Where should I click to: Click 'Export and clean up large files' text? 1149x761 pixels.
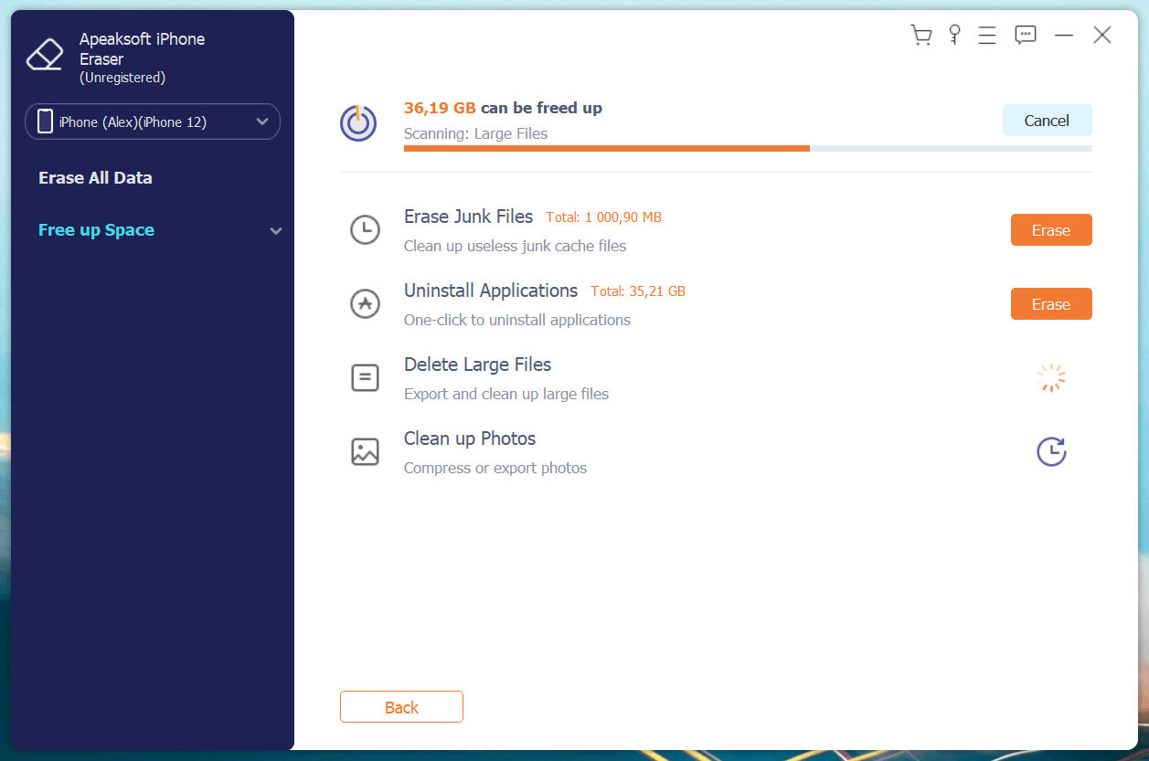click(x=506, y=394)
